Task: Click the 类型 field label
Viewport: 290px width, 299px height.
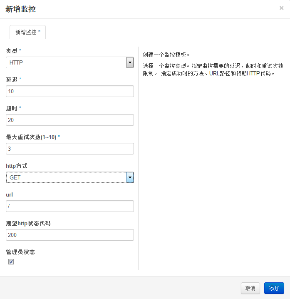Action: [12, 51]
